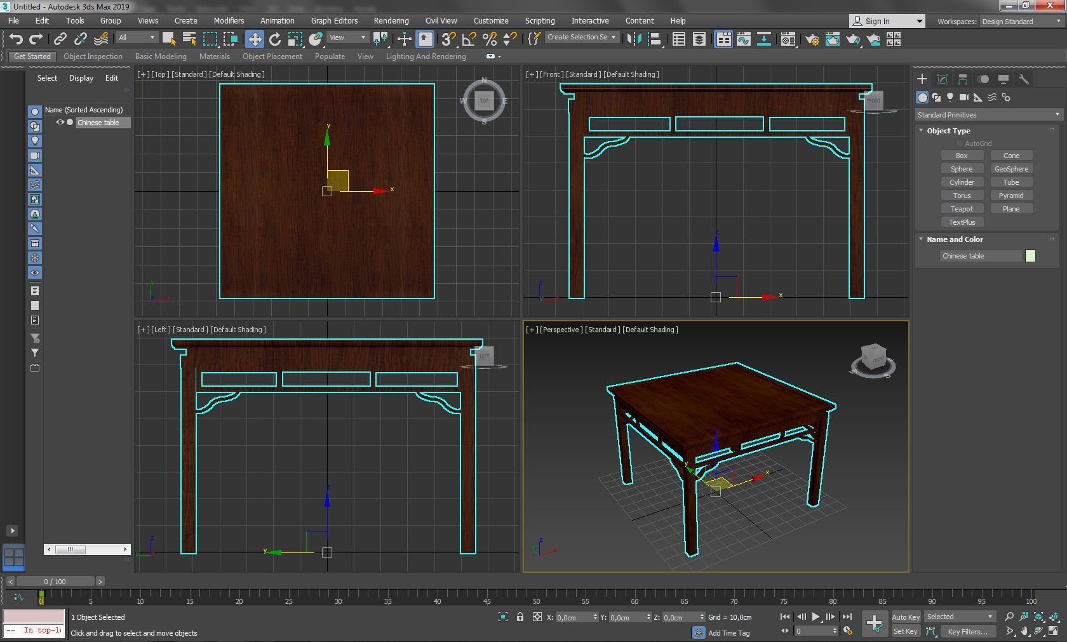This screenshot has width=1067, height=642.
Task: Open the Scripting menu
Action: tap(540, 21)
